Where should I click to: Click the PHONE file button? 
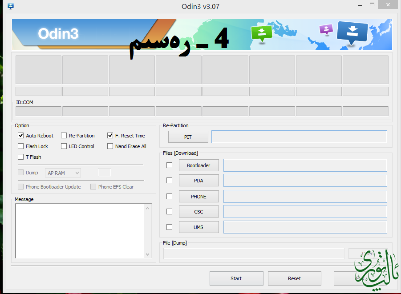(x=198, y=196)
